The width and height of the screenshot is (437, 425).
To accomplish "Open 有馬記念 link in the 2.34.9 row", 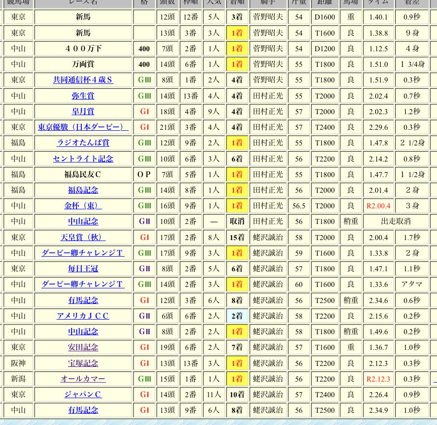I will pyautogui.click(x=83, y=410).
